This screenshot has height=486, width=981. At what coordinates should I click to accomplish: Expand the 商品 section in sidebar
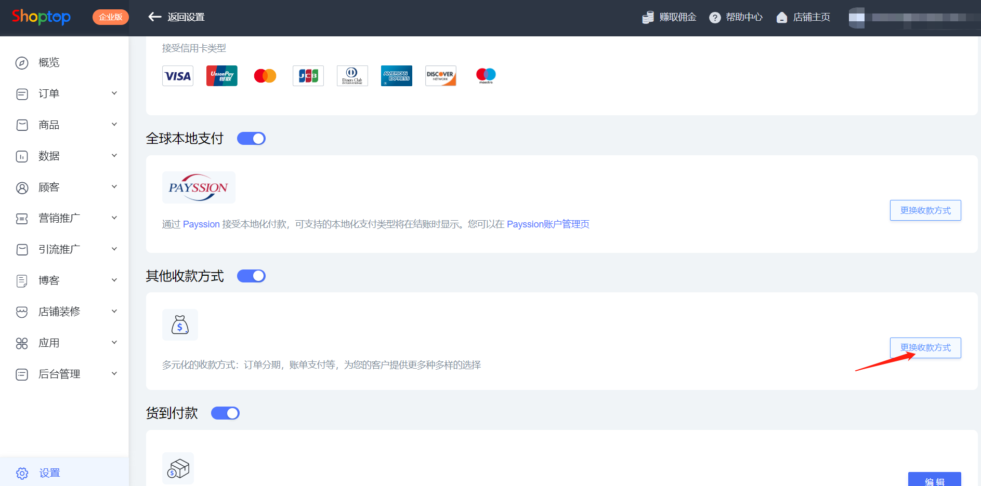pyautogui.click(x=114, y=124)
